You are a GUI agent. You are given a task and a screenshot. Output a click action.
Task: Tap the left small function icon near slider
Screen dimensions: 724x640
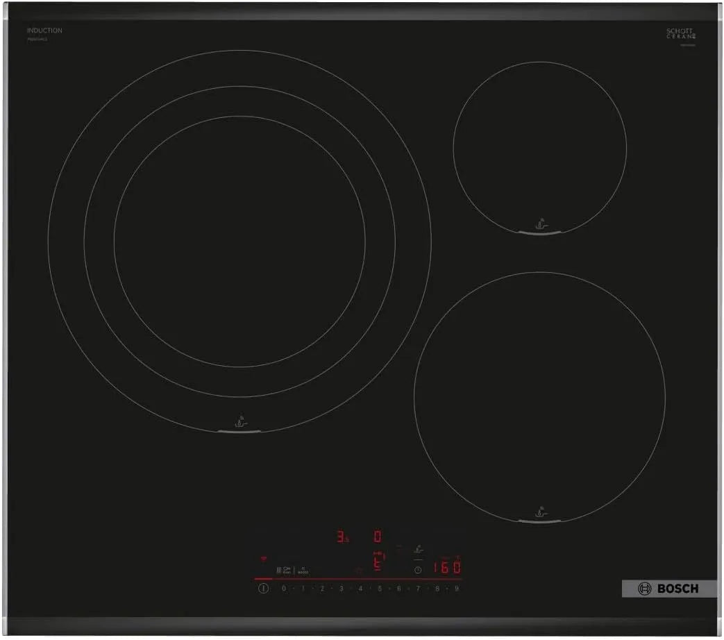click(283, 571)
